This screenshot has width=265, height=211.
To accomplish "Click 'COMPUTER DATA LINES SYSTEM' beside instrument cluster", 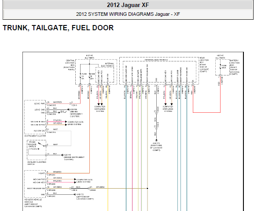I will tap(76, 123).
